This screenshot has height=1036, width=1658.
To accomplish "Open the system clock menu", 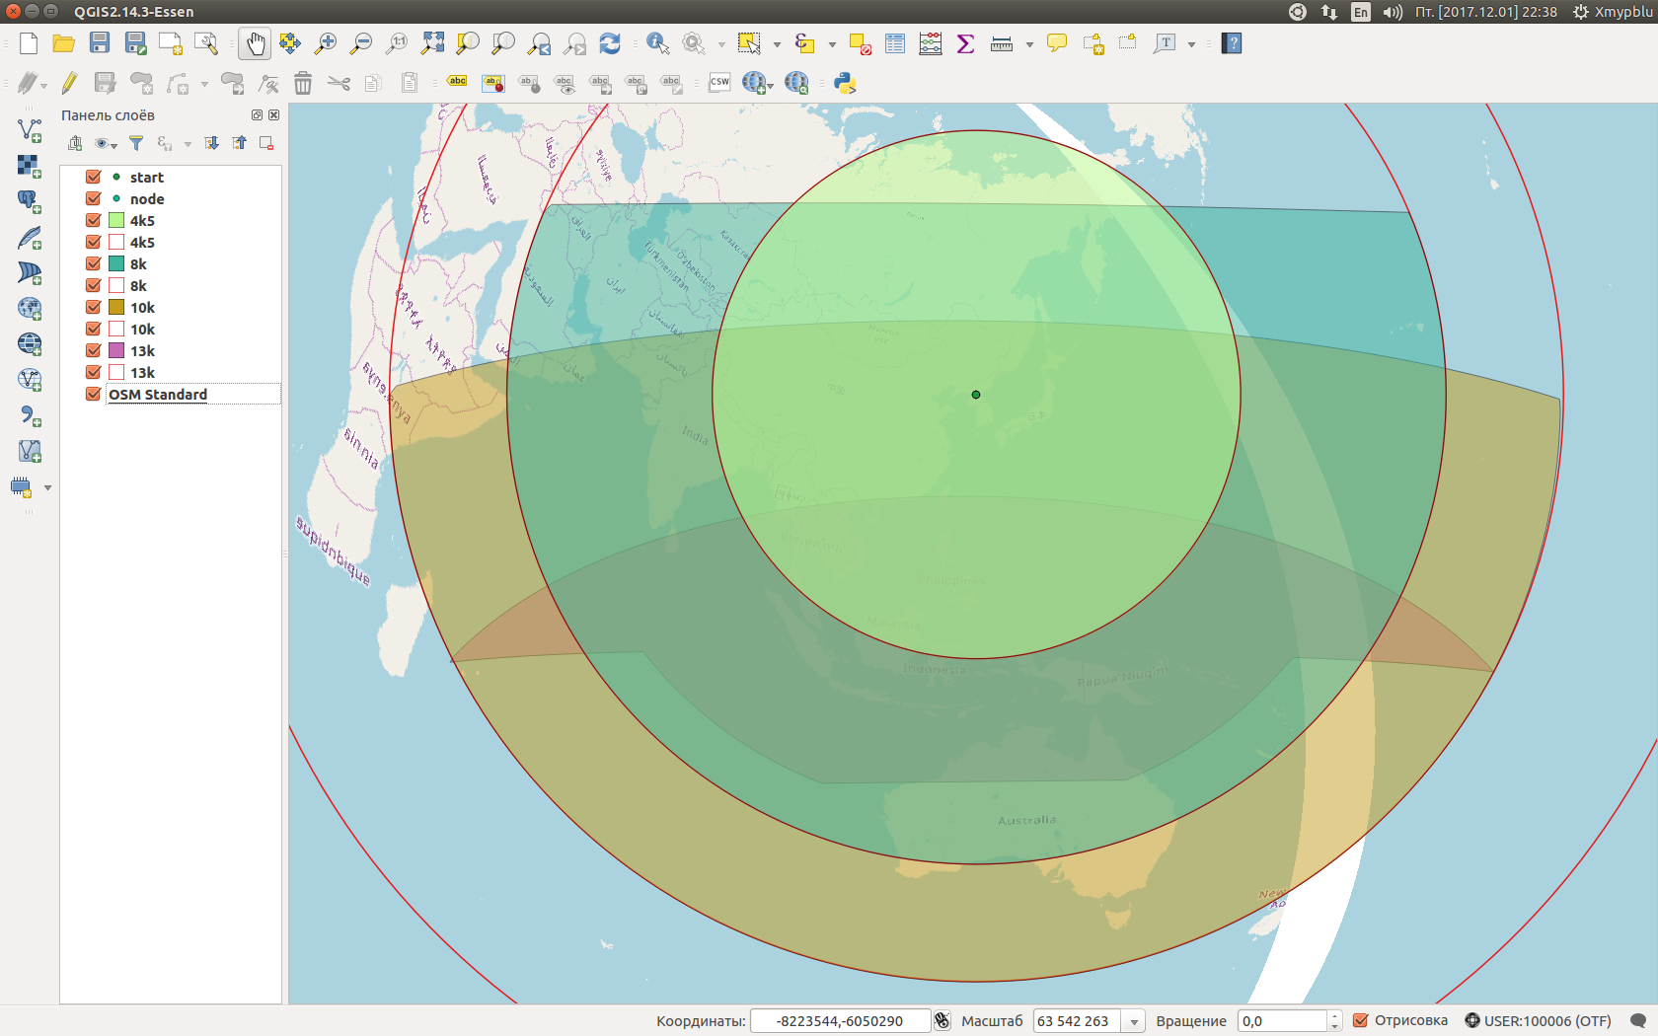I will coord(1484,12).
